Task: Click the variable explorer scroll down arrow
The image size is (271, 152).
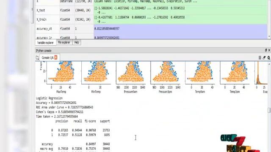Action: [269, 36]
